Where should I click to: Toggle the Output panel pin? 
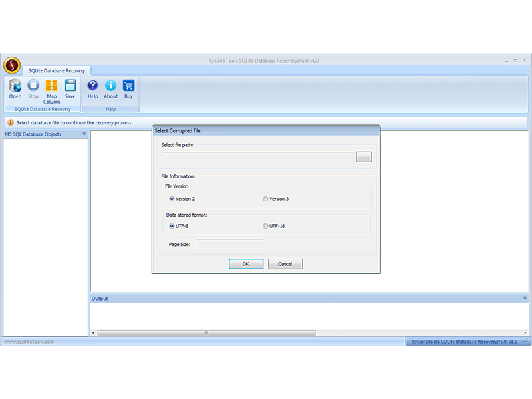(x=524, y=299)
